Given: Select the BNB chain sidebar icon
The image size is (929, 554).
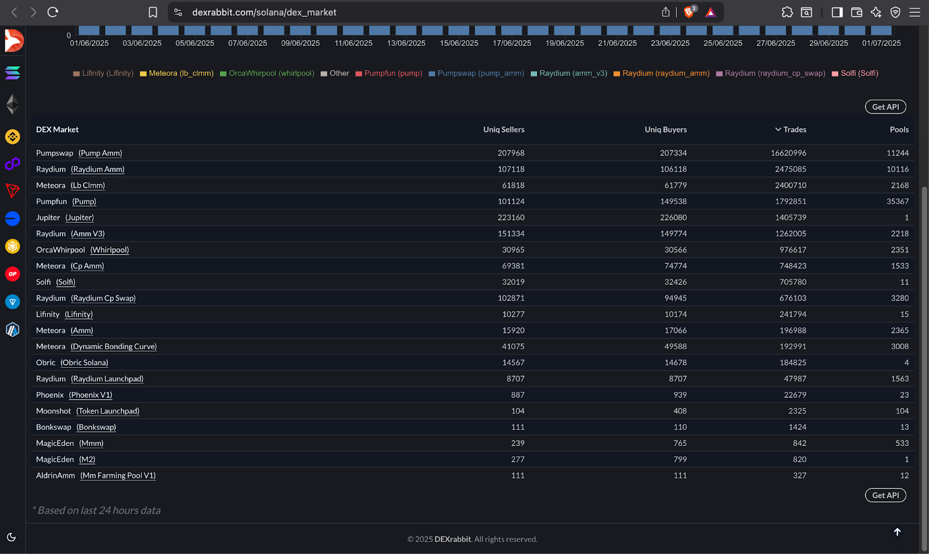Looking at the screenshot, I should point(12,137).
